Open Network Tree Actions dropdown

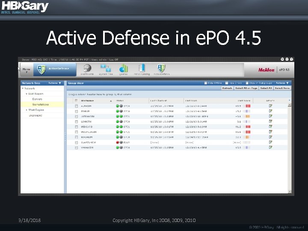pos(55,83)
